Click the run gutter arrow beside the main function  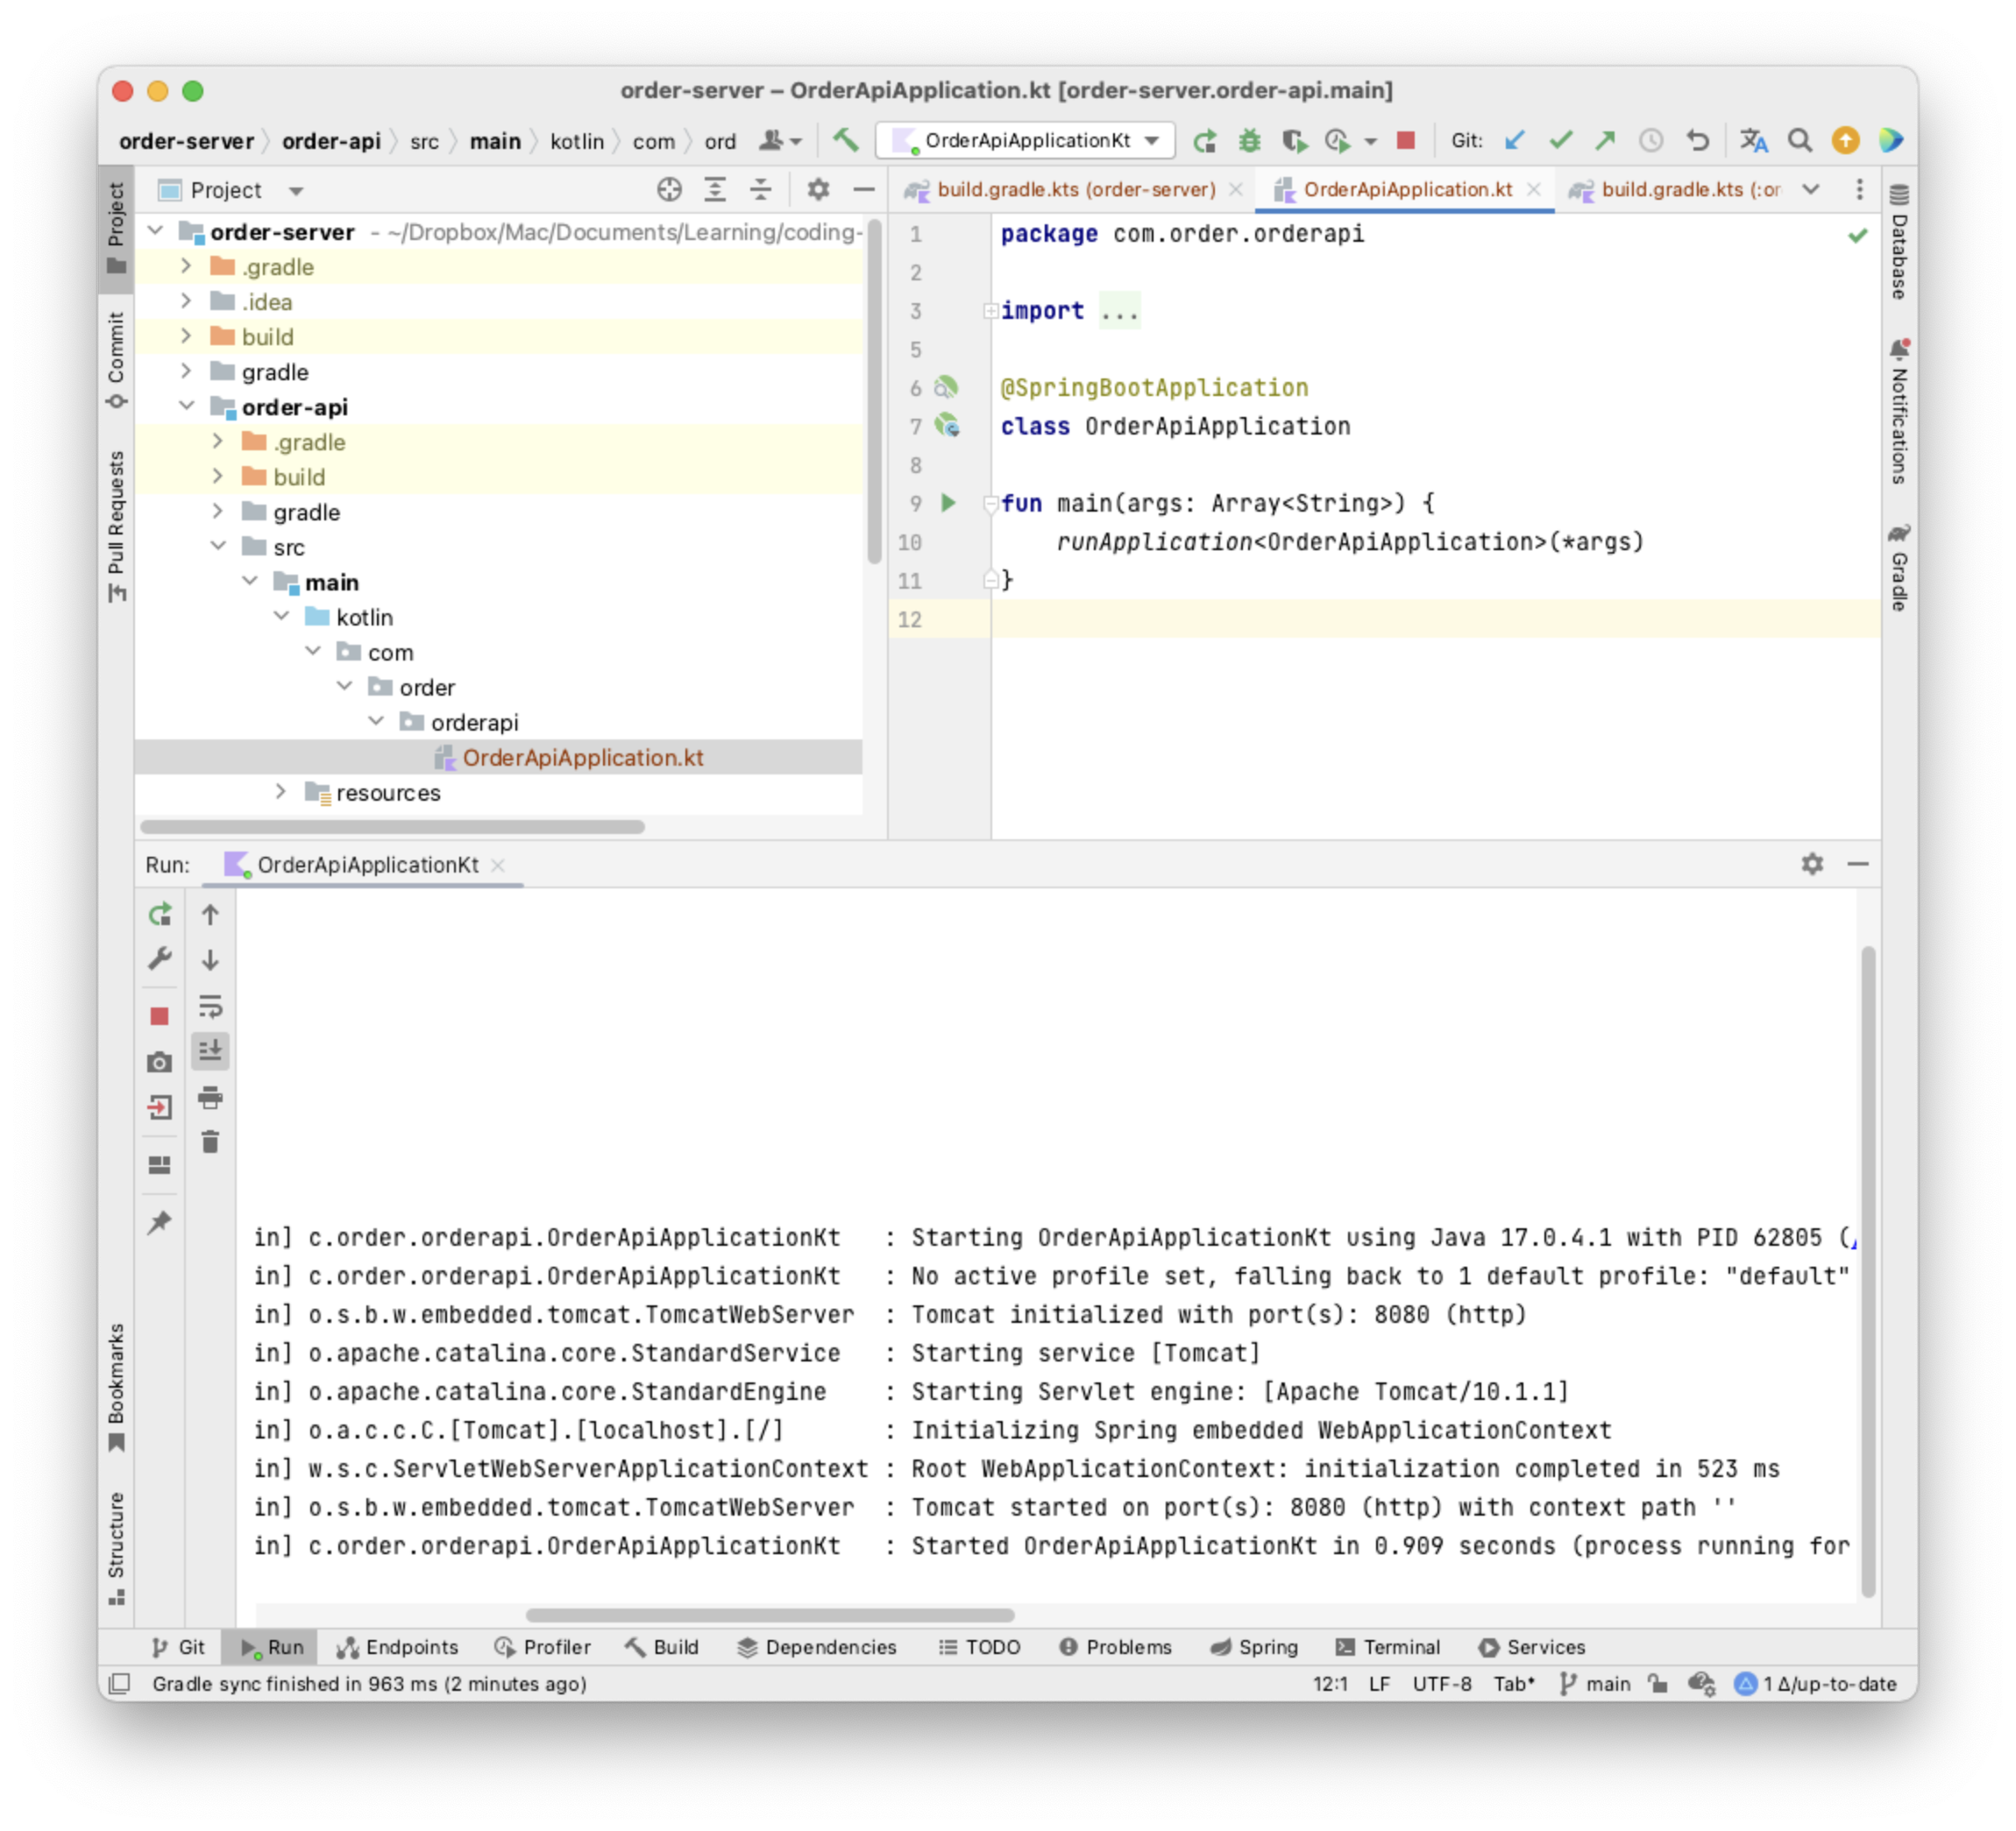pos(948,503)
